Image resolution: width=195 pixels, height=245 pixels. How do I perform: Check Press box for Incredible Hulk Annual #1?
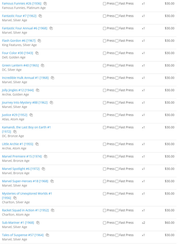point(104,78)
